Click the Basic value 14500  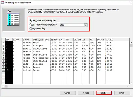pos(54,64)
